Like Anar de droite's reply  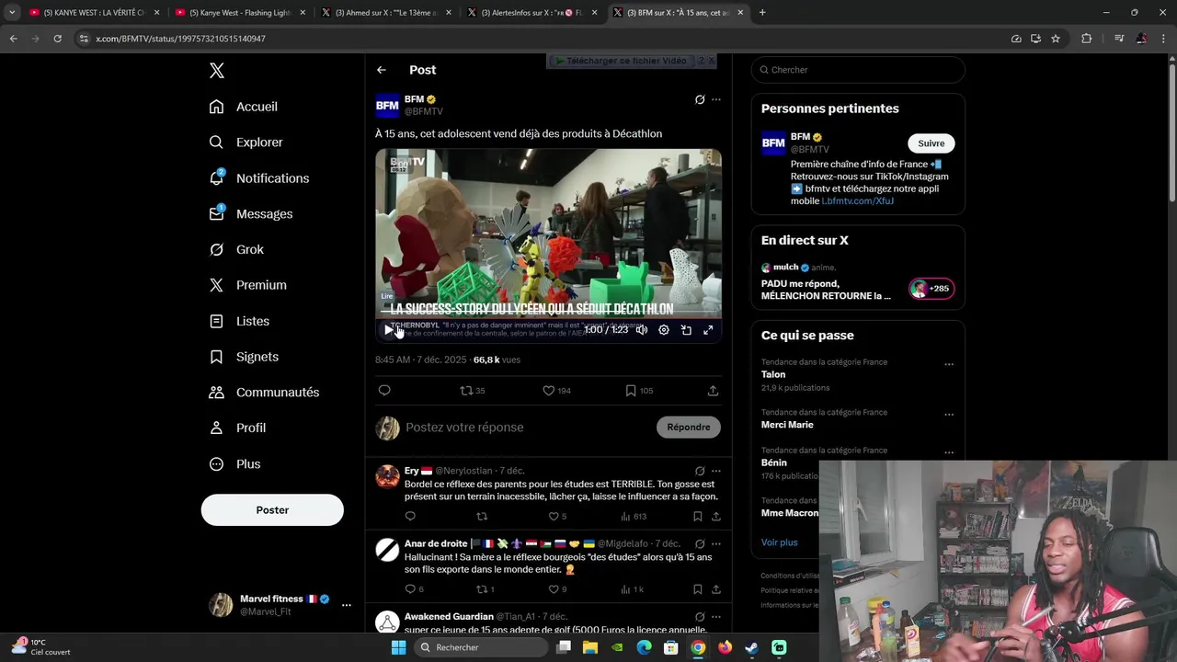coord(557,589)
